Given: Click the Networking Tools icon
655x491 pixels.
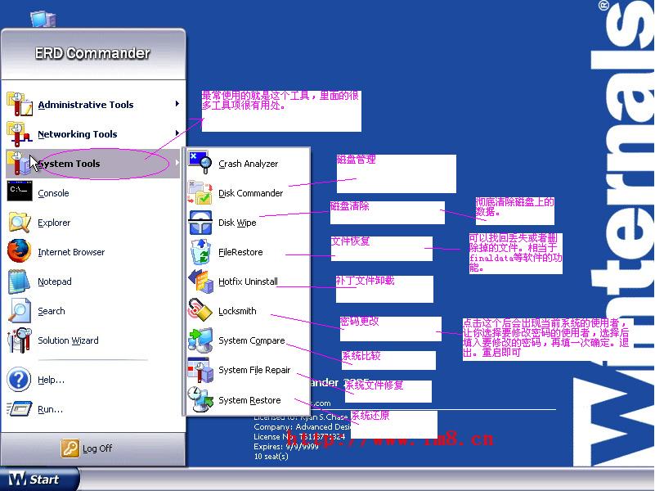Looking at the screenshot, I should pyautogui.click(x=19, y=133).
